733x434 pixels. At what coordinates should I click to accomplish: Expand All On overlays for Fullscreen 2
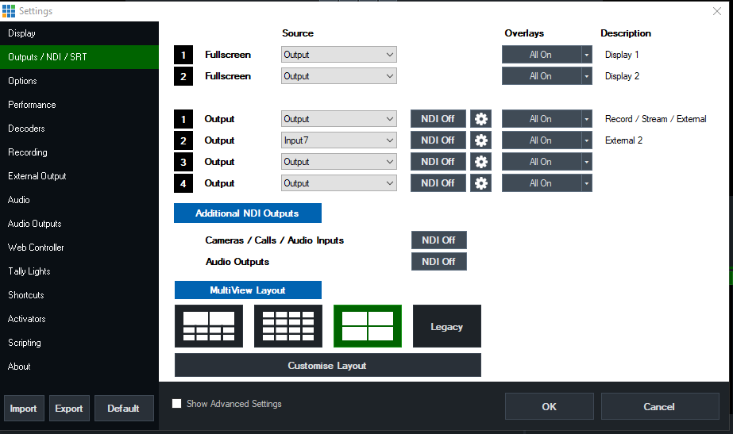586,76
